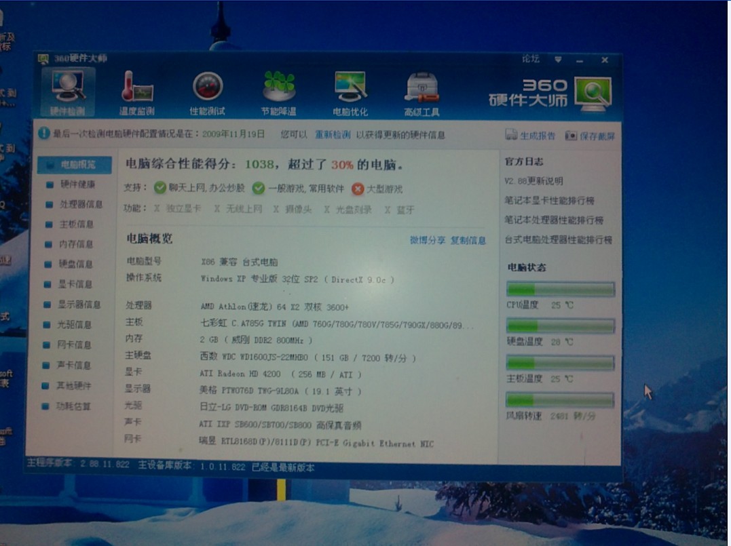Click the 蓝牙 feature indicator

pos(400,210)
